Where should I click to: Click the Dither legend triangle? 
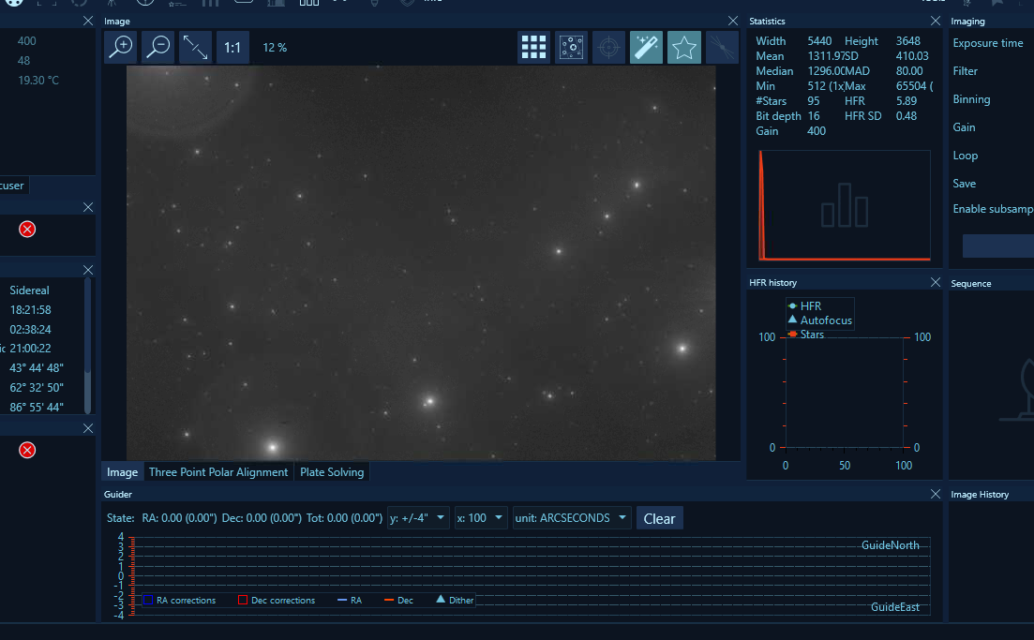pos(441,599)
